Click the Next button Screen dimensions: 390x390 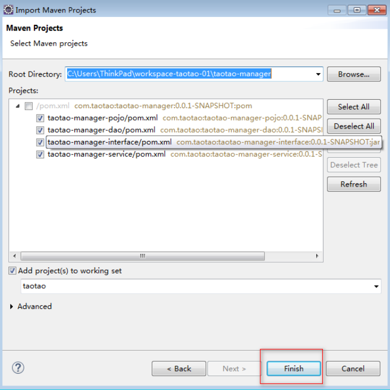click(x=234, y=369)
